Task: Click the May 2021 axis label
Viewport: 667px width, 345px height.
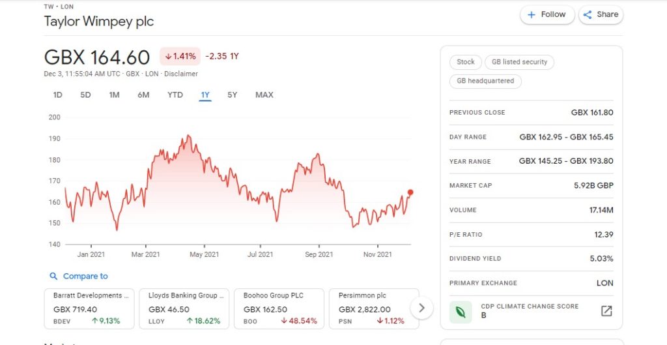Action: (x=204, y=255)
